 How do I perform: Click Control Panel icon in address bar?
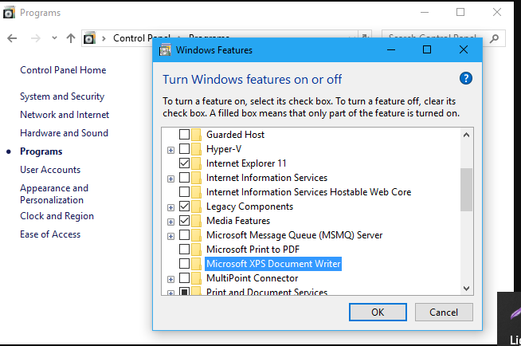89,38
